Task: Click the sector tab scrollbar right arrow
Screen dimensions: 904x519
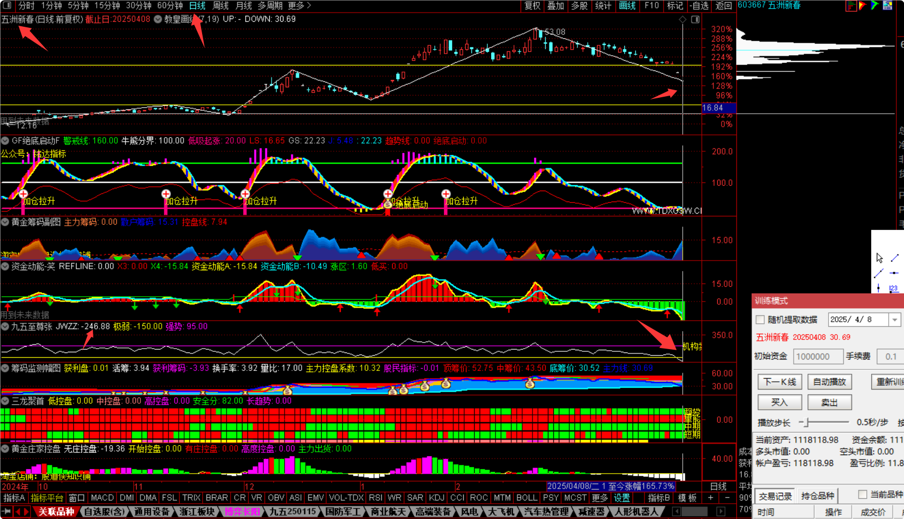Action: coord(720,512)
